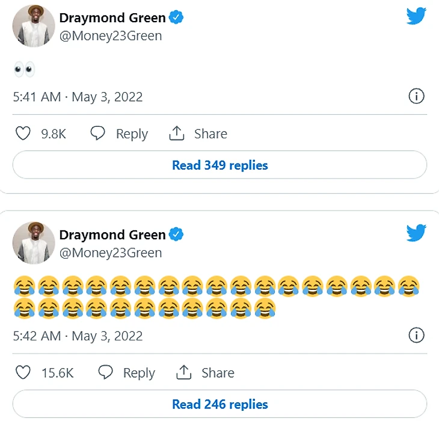
Task: Click the share arrow icon on the second tweet
Action: coord(183,373)
